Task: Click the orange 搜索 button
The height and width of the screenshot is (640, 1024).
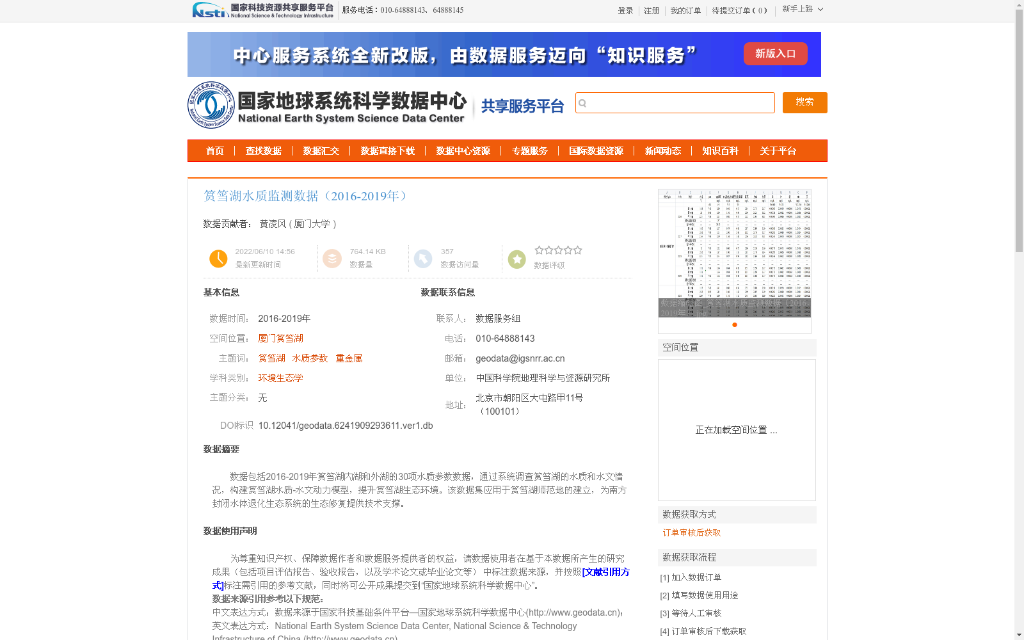Action: pyautogui.click(x=805, y=102)
